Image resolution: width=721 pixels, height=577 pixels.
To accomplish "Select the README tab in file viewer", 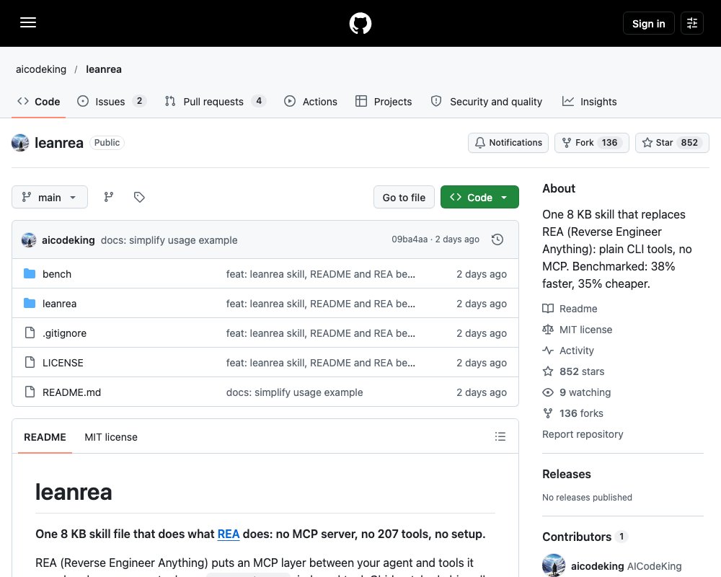I will (x=45, y=437).
